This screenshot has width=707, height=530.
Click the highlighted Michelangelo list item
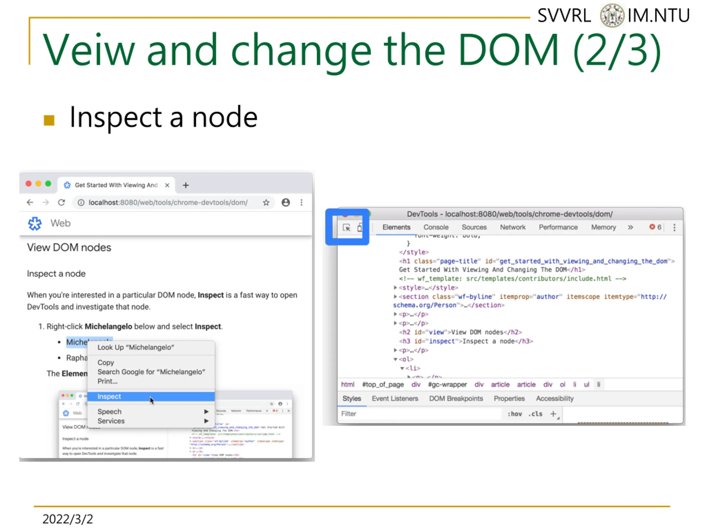tap(77, 342)
